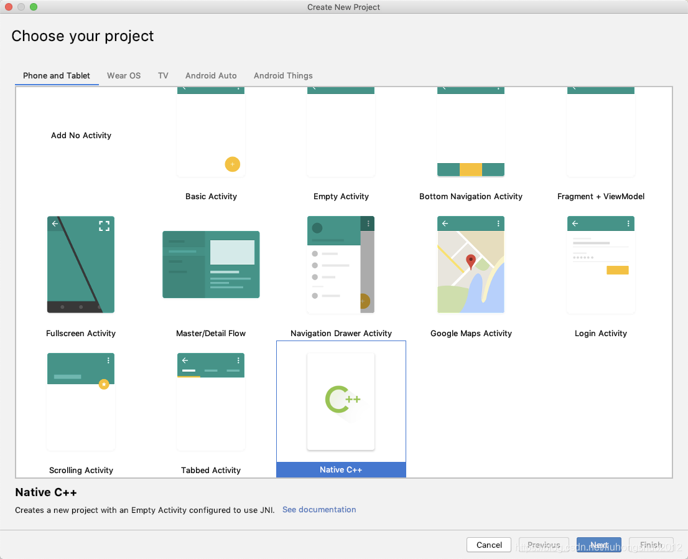Click the three-dot menu in Scrolling Activity preview
Image resolution: width=688 pixels, height=559 pixels.
point(108,360)
